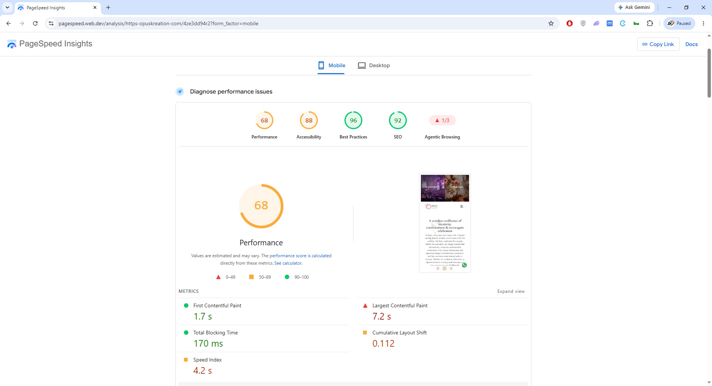Click the mobile page screenshot thumbnail
The image size is (712, 386).
(445, 223)
